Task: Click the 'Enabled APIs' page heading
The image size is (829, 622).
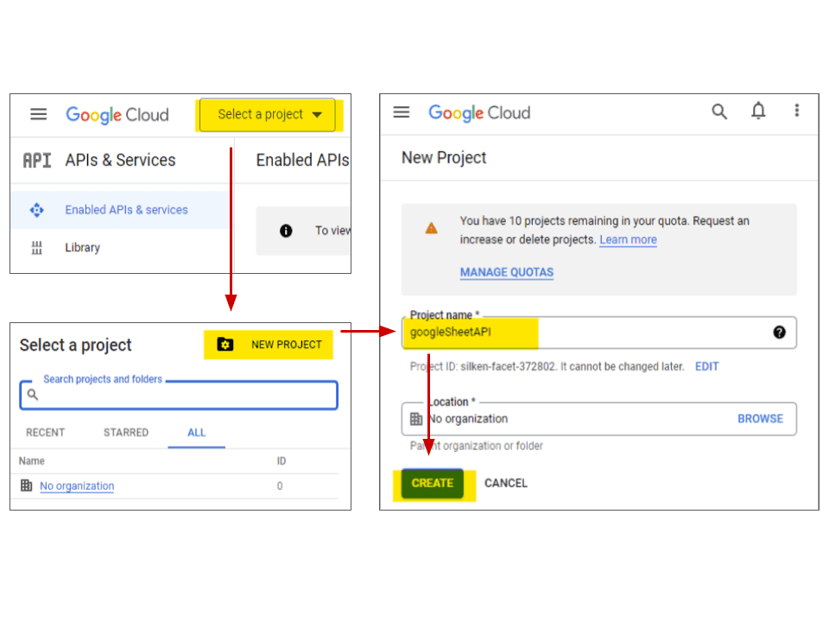Action: 302,161
